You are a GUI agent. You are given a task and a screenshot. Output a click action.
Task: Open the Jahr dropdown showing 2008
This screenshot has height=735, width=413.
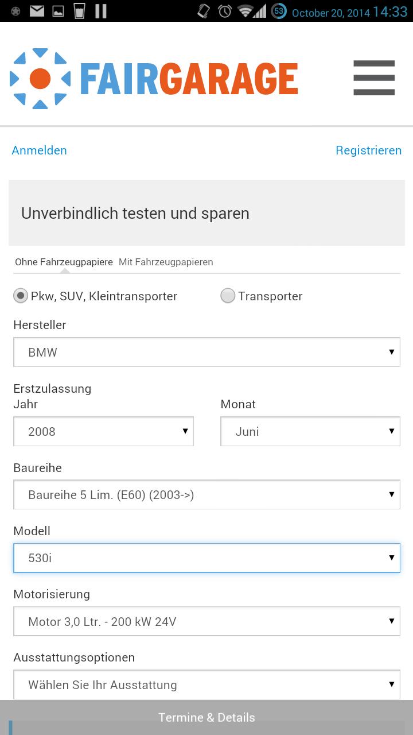point(103,431)
